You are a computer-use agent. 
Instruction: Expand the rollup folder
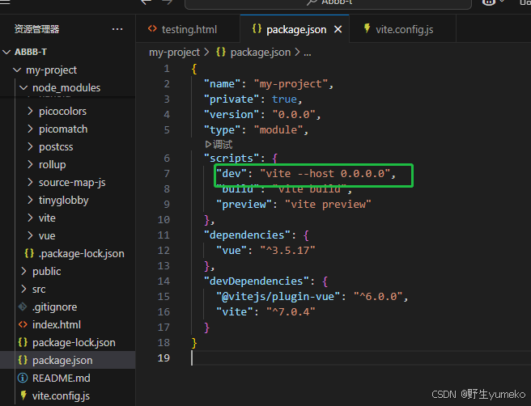point(30,164)
